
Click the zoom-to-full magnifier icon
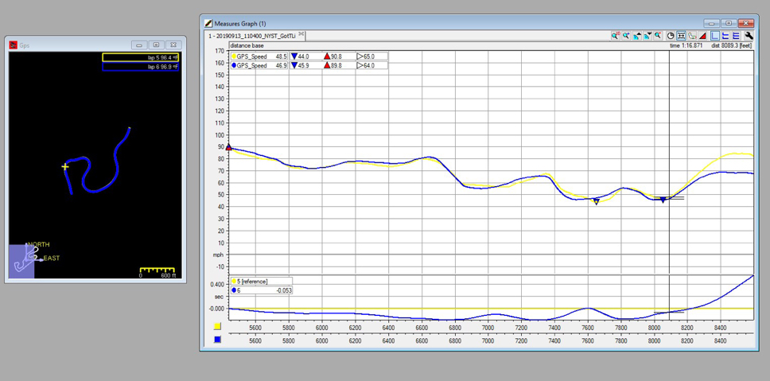pos(616,36)
